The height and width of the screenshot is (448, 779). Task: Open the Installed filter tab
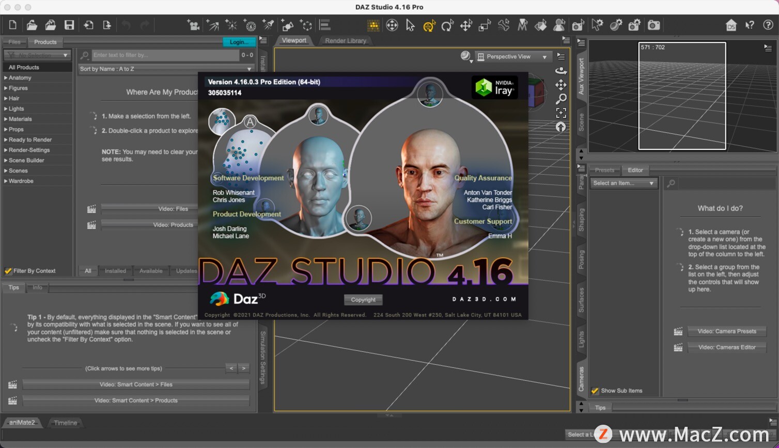pyautogui.click(x=115, y=271)
